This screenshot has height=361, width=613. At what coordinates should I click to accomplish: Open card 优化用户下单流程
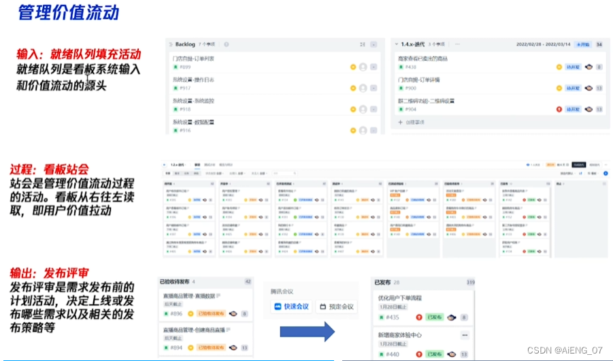pyautogui.click(x=399, y=298)
